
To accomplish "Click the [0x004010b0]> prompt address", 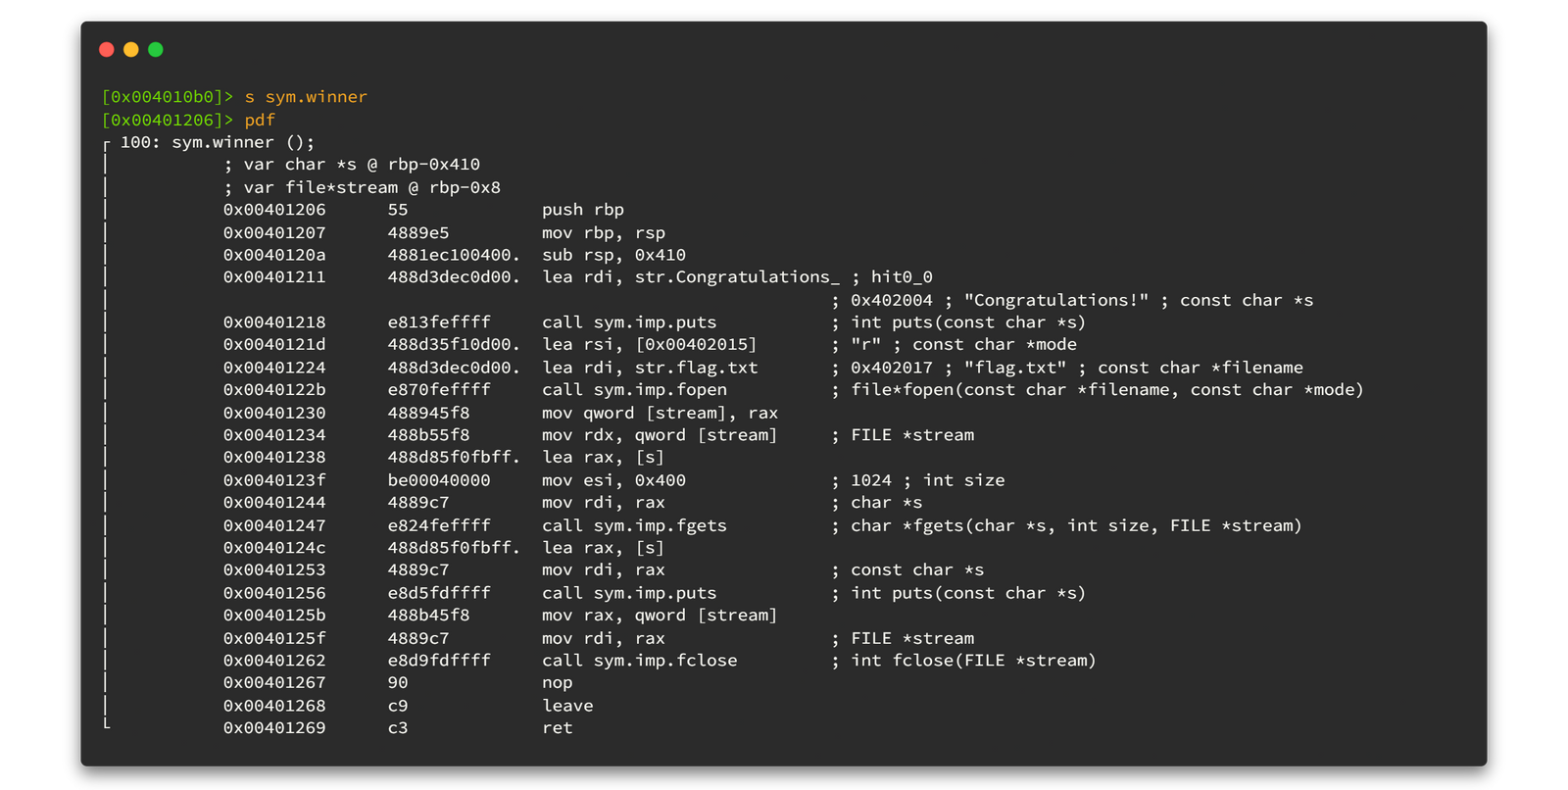I will (x=168, y=97).
